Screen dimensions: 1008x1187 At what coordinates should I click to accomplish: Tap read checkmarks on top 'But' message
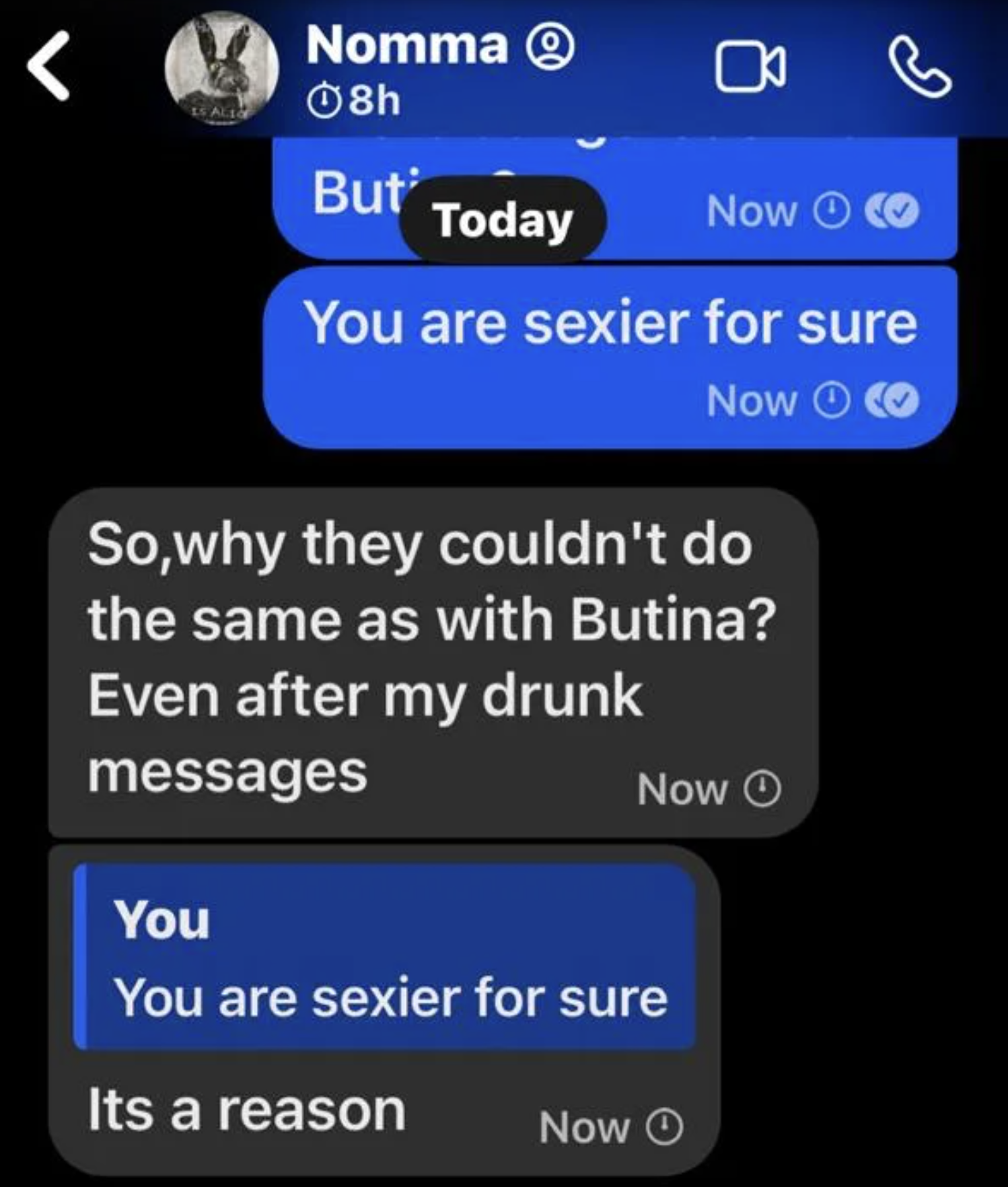pyautogui.click(x=892, y=211)
